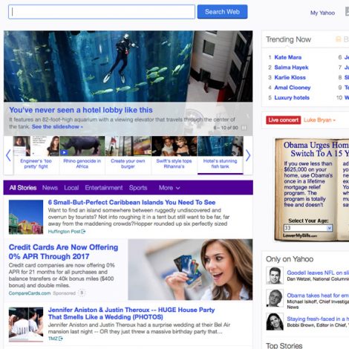Open the profile avatar icon beside My Yahoo

pyautogui.click(x=347, y=11)
